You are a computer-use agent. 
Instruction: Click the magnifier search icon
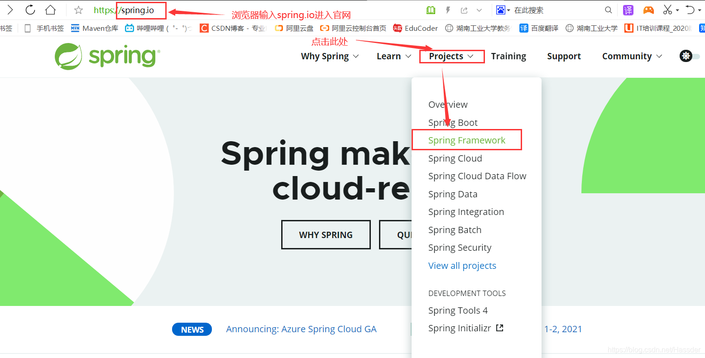point(609,10)
